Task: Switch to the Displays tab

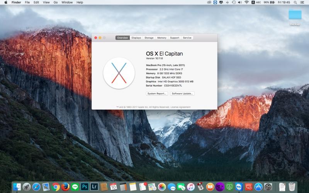Action: [x=136, y=37]
